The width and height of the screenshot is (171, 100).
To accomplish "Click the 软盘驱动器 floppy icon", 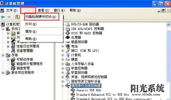I will [x=68, y=73].
